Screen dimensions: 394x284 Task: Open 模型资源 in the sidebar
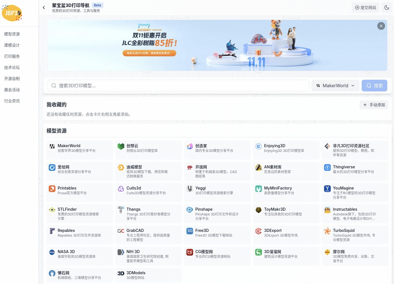pyautogui.click(x=12, y=34)
